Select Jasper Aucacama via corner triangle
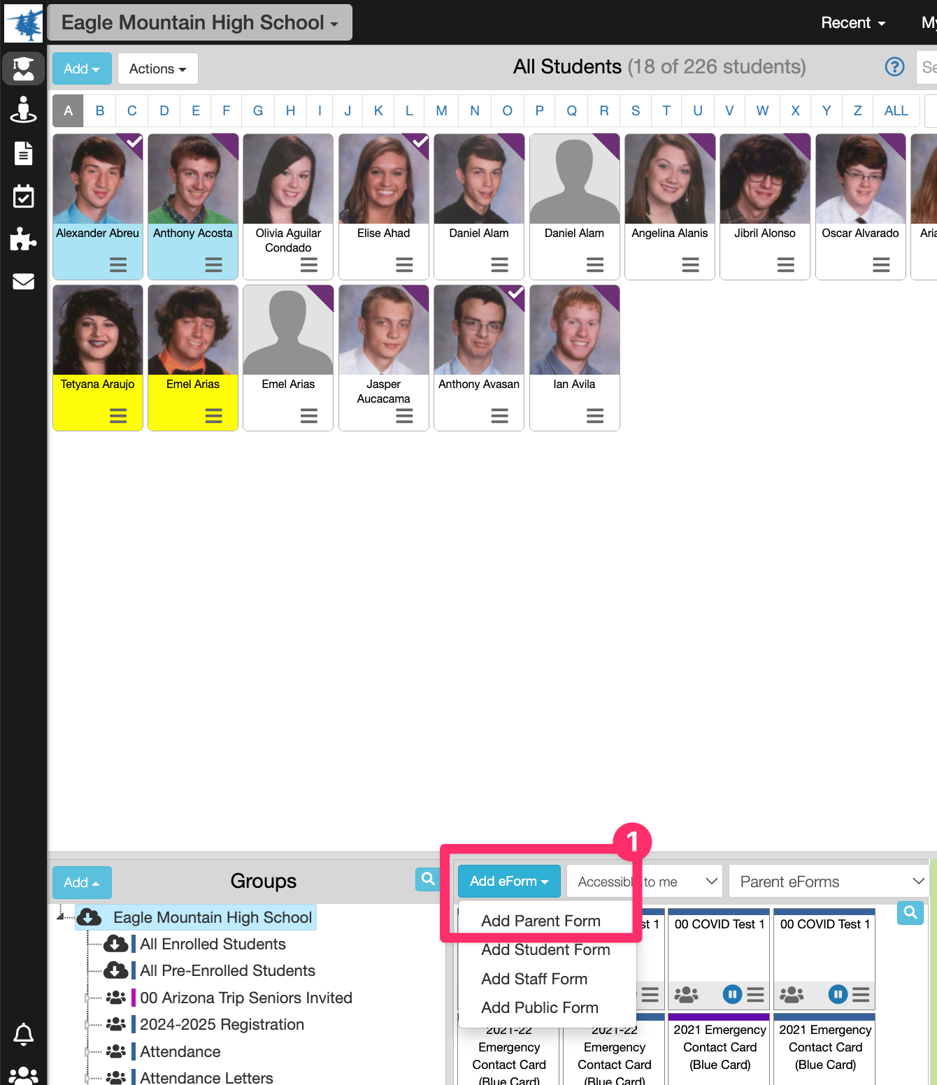 pyautogui.click(x=419, y=294)
